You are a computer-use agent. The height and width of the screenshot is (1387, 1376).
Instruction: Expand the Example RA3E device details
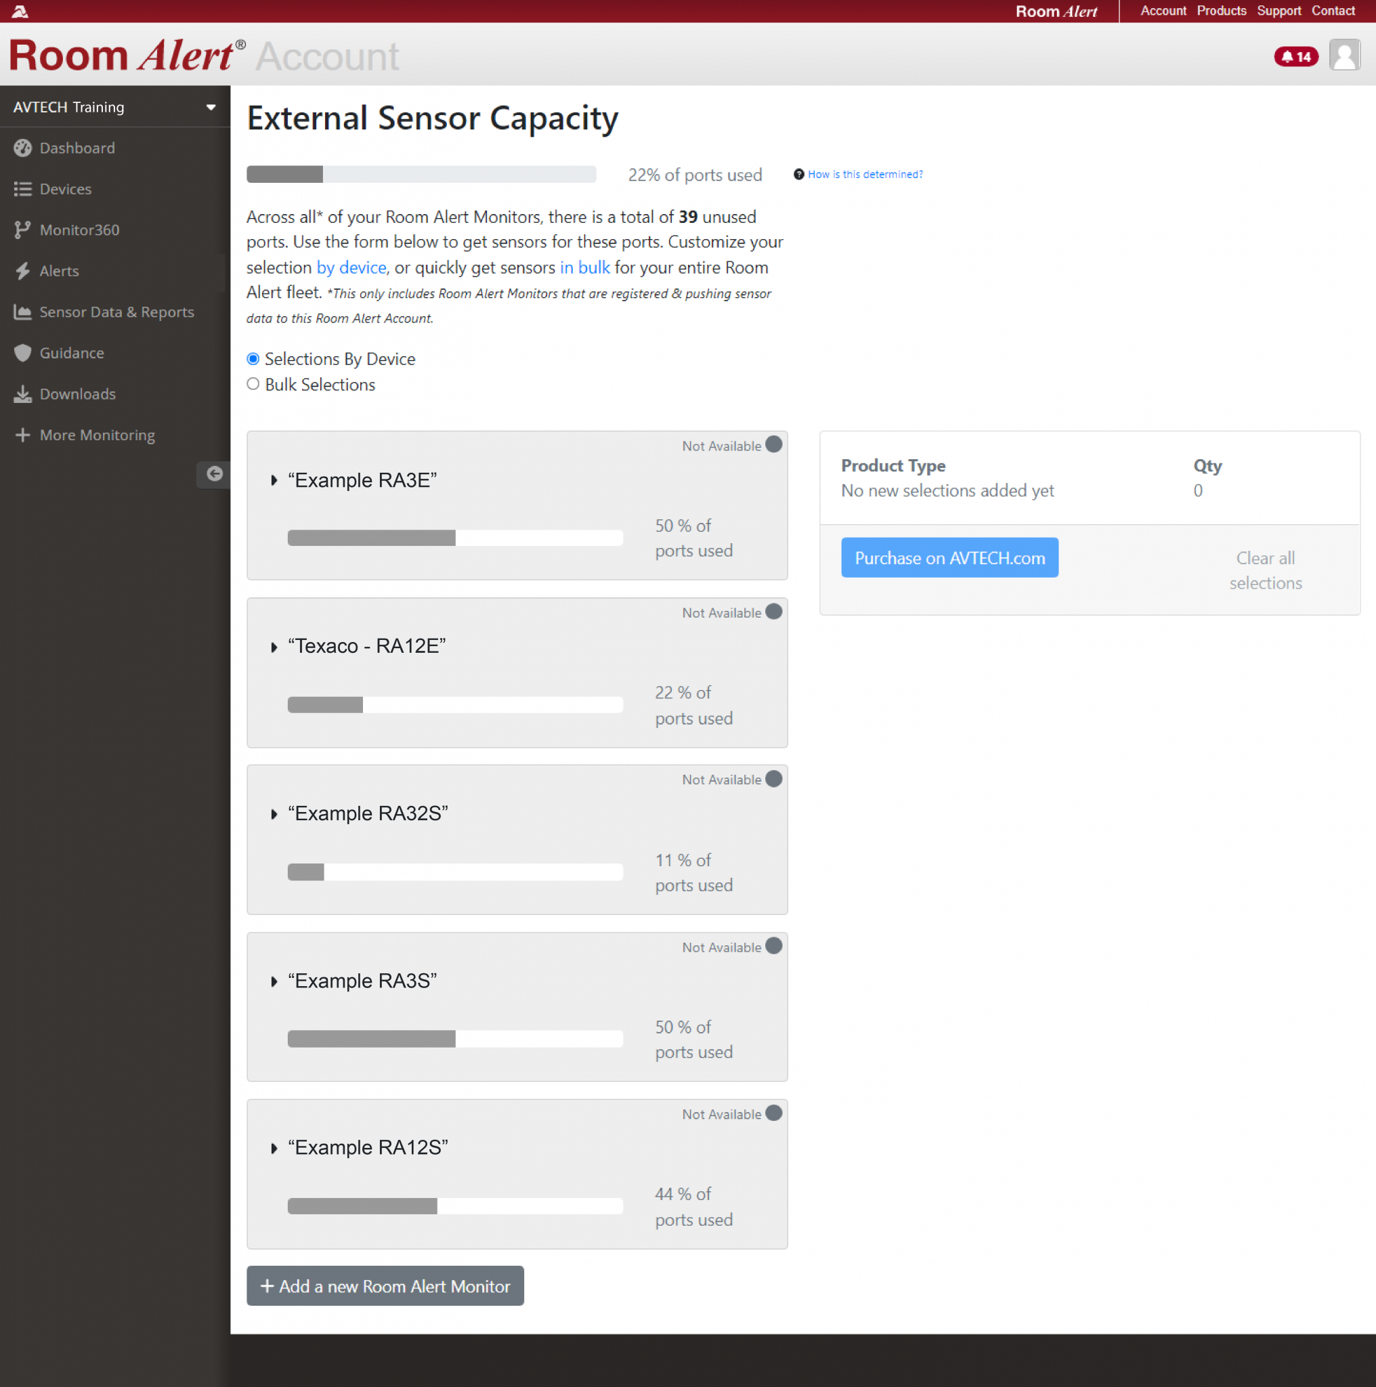click(x=274, y=480)
